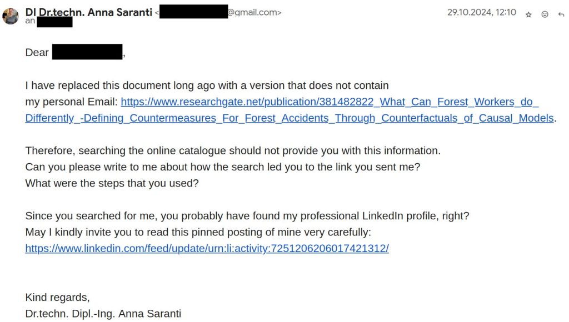Click the line 'Since you searched for me'
The width and height of the screenshot is (569, 322).
tap(247, 216)
